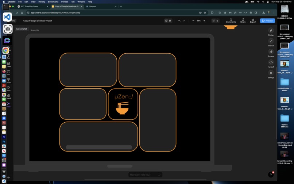The height and width of the screenshot is (184, 294).
Task: Switch to second layout view toggle
Action: pyautogui.click(x=170, y=21)
